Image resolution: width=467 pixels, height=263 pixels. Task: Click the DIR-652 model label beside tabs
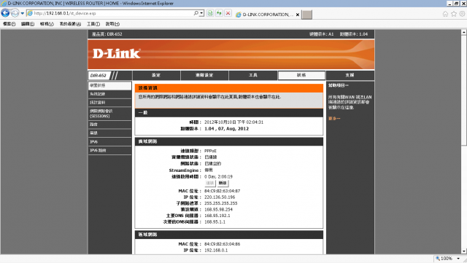point(99,76)
